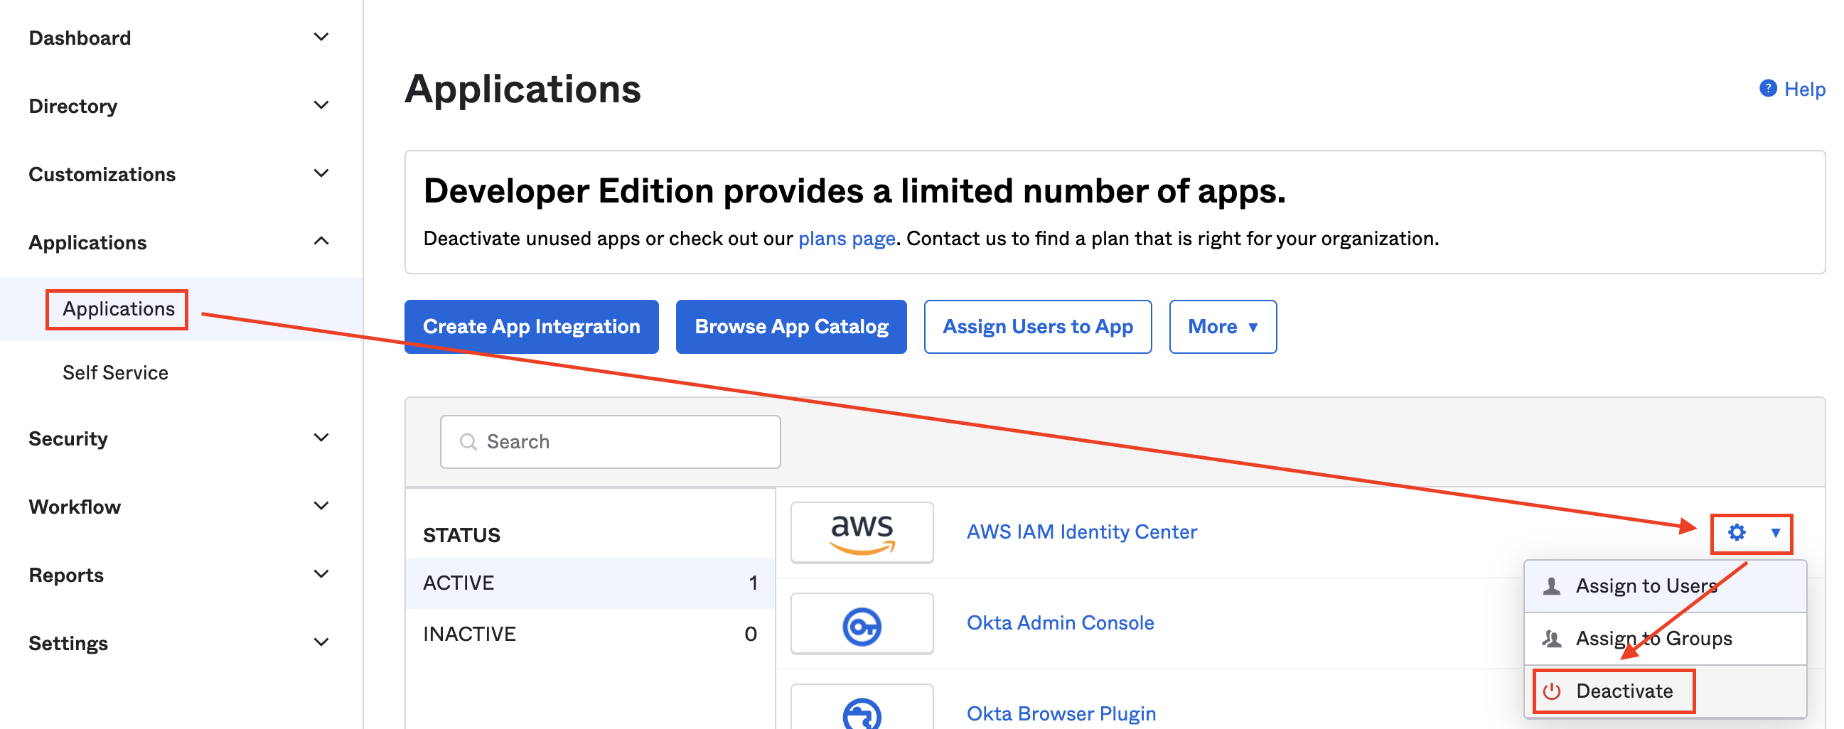Collapse the Applications sidebar section
This screenshot has width=1844, height=729.
point(321,241)
